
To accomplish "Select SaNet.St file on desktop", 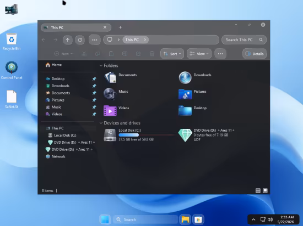I will pyautogui.click(x=12, y=99).
